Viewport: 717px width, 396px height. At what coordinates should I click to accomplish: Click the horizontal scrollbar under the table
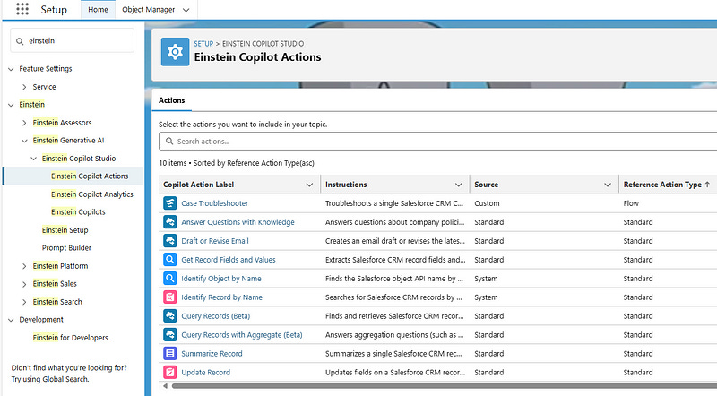pyautogui.click(x=444, y=386)
